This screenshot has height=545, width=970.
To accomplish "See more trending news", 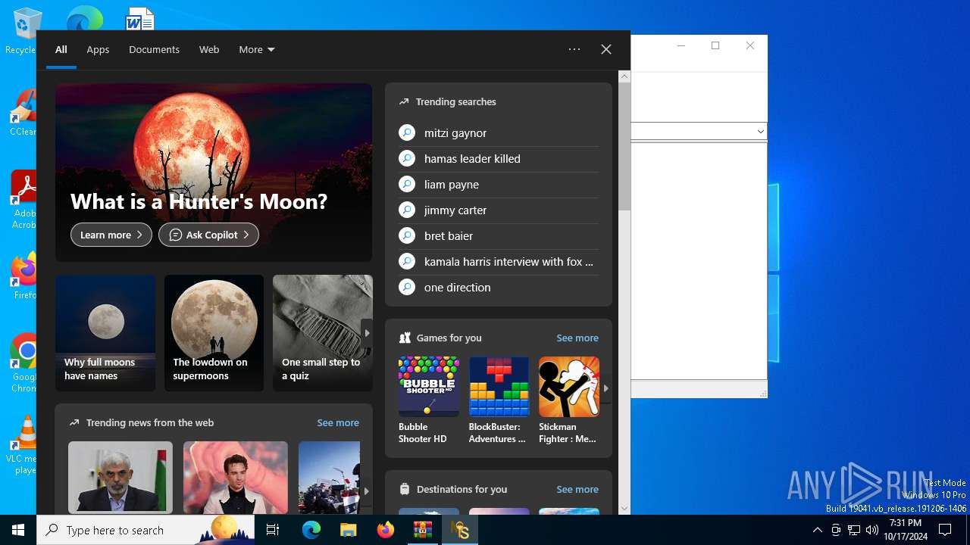I will coord(338,422).
